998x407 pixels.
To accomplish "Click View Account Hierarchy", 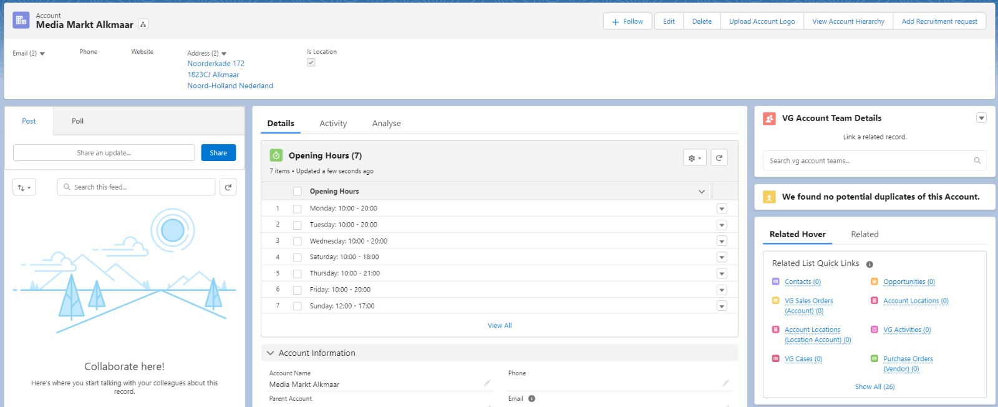I will point(848,21).
